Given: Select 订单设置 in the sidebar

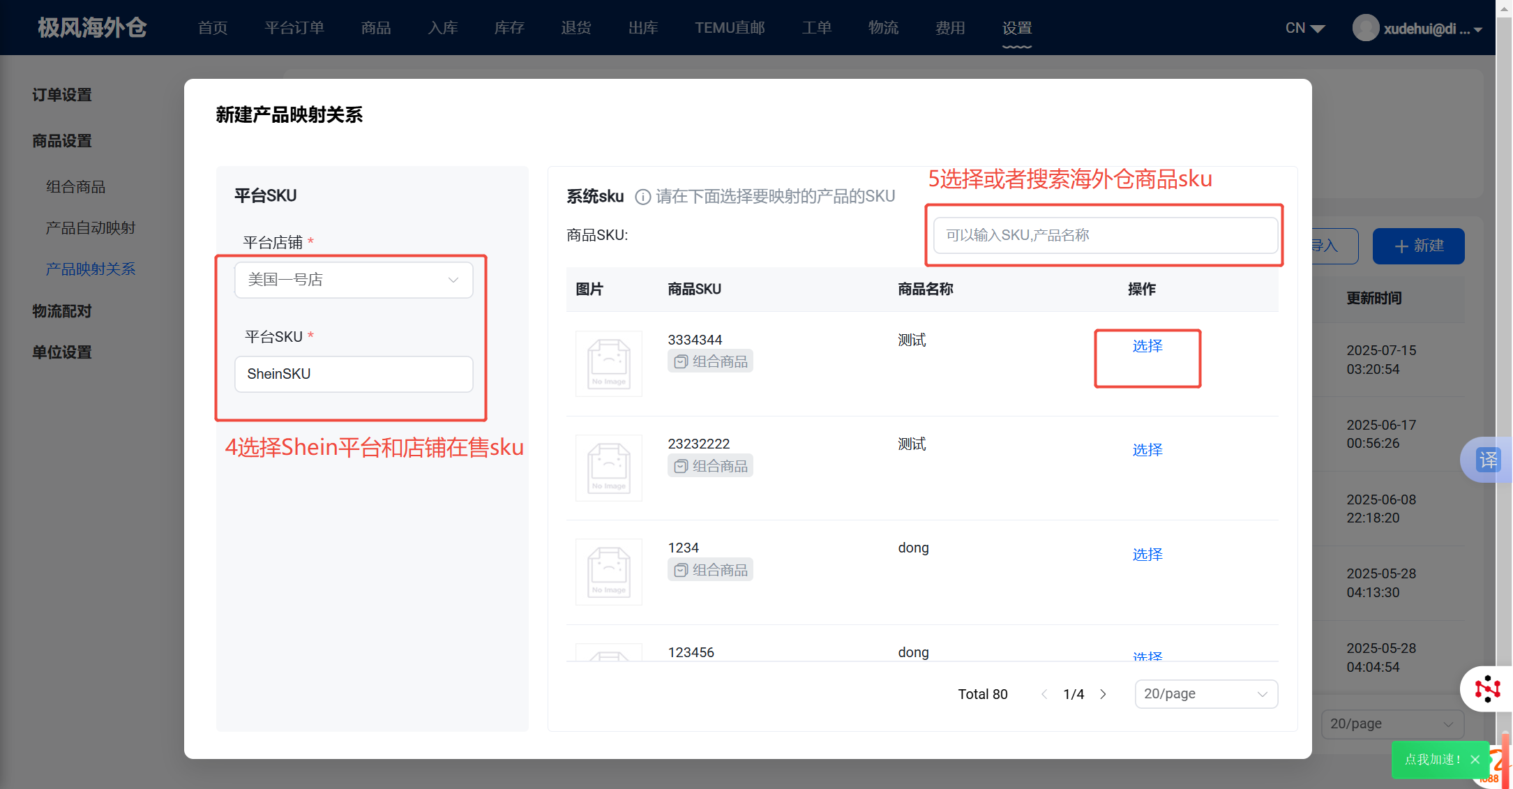Looking at the screenshot, I should pos(62,95).
